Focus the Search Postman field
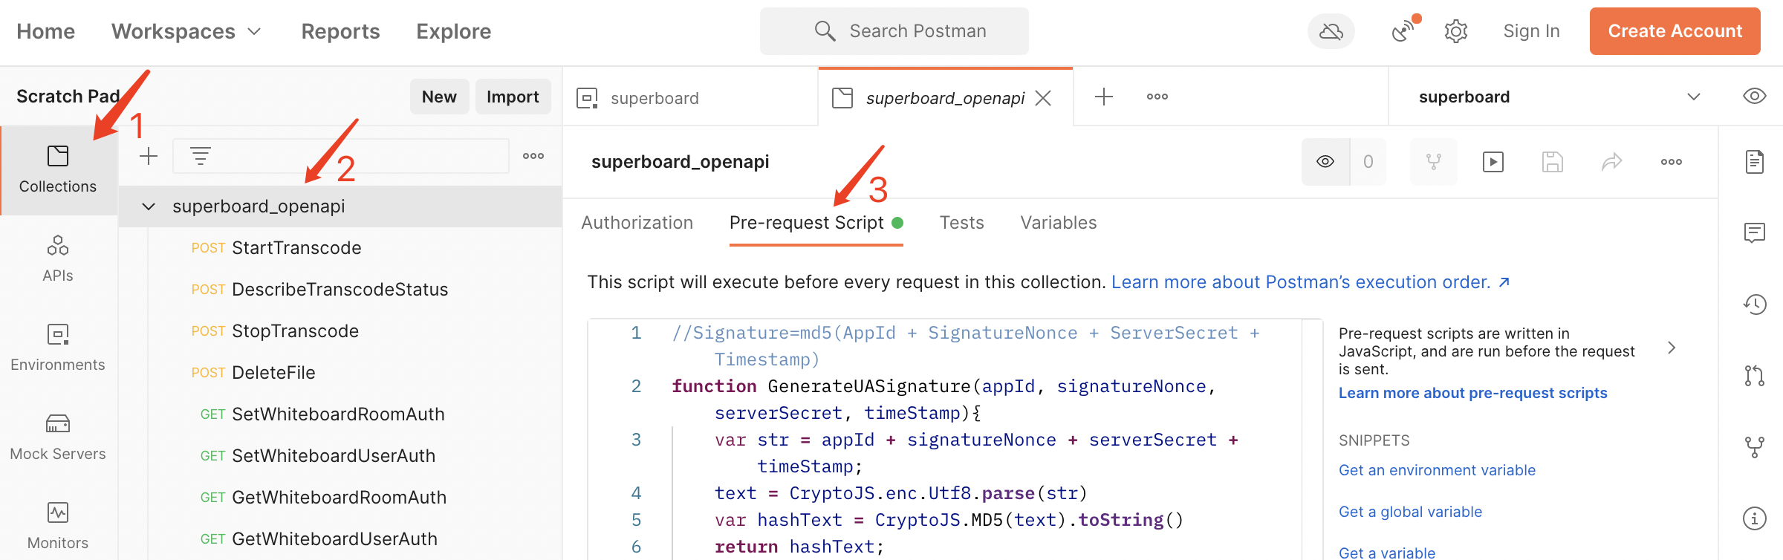The width and height of the screenshot is (1783, 560). tap(894, 31)
